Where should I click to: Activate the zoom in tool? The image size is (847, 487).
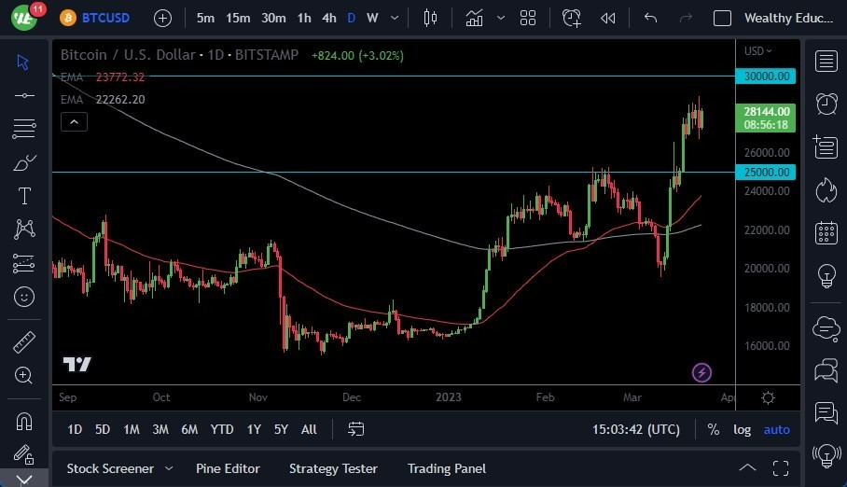(x=23, y=375)
